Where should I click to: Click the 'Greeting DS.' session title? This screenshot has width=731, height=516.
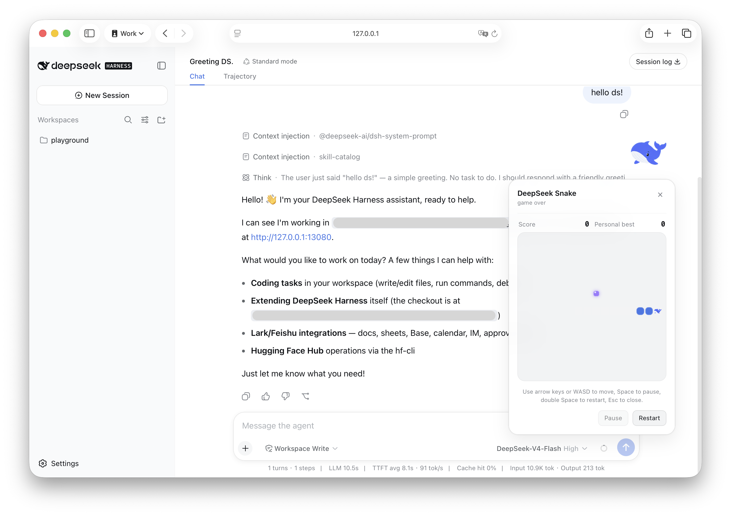tap(211, 61)
